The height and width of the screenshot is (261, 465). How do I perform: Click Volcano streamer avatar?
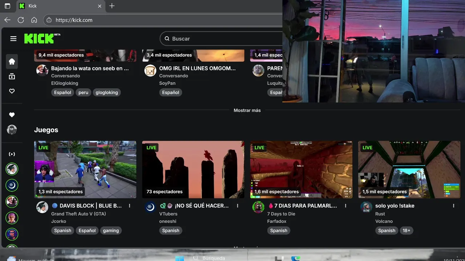point(366,207)
